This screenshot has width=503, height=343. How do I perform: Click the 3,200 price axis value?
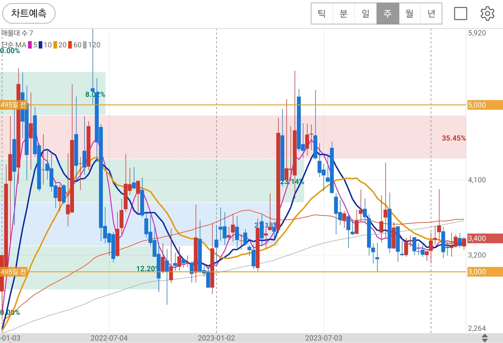pos(477,255)
